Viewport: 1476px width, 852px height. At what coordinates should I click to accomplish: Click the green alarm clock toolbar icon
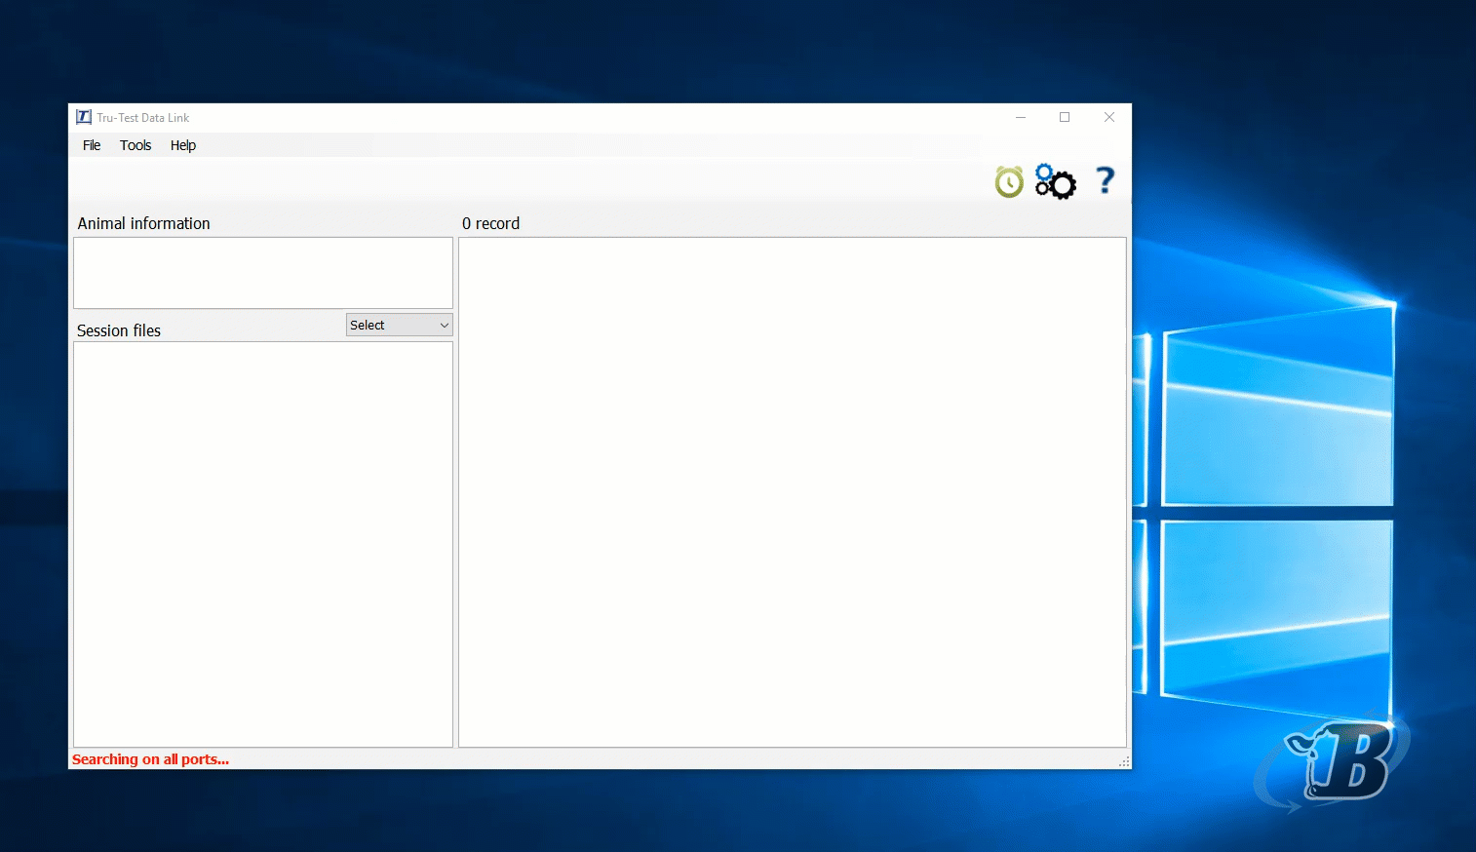pyautogui.click(x=1009, y=181)
